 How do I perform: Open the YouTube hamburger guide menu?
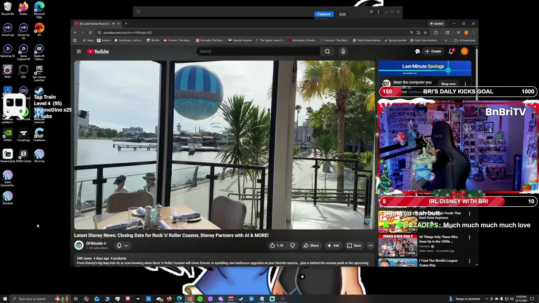(x=78, y=51)
